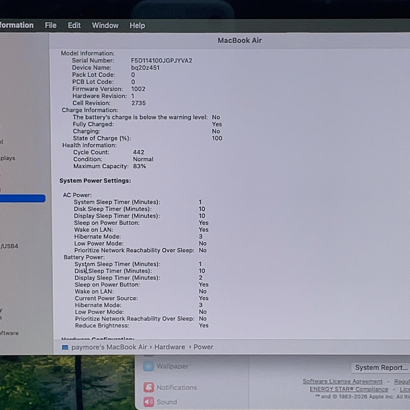Click the battery warning level label

(x=140, y=117)
